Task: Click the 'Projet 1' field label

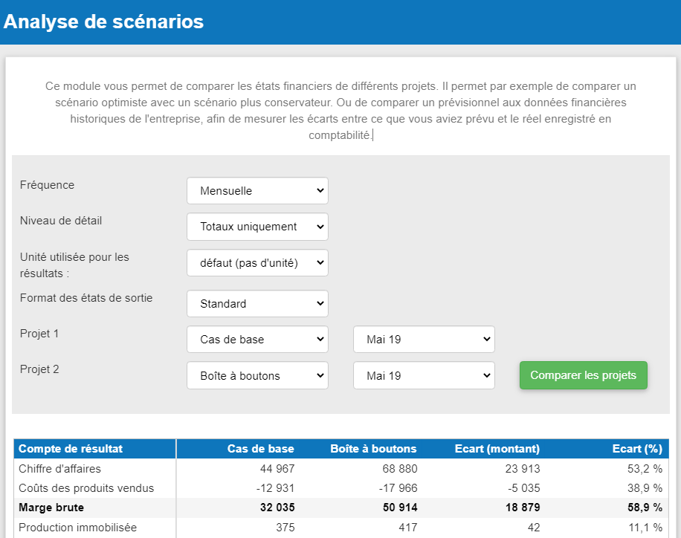Action: click(x=39, y=334)
